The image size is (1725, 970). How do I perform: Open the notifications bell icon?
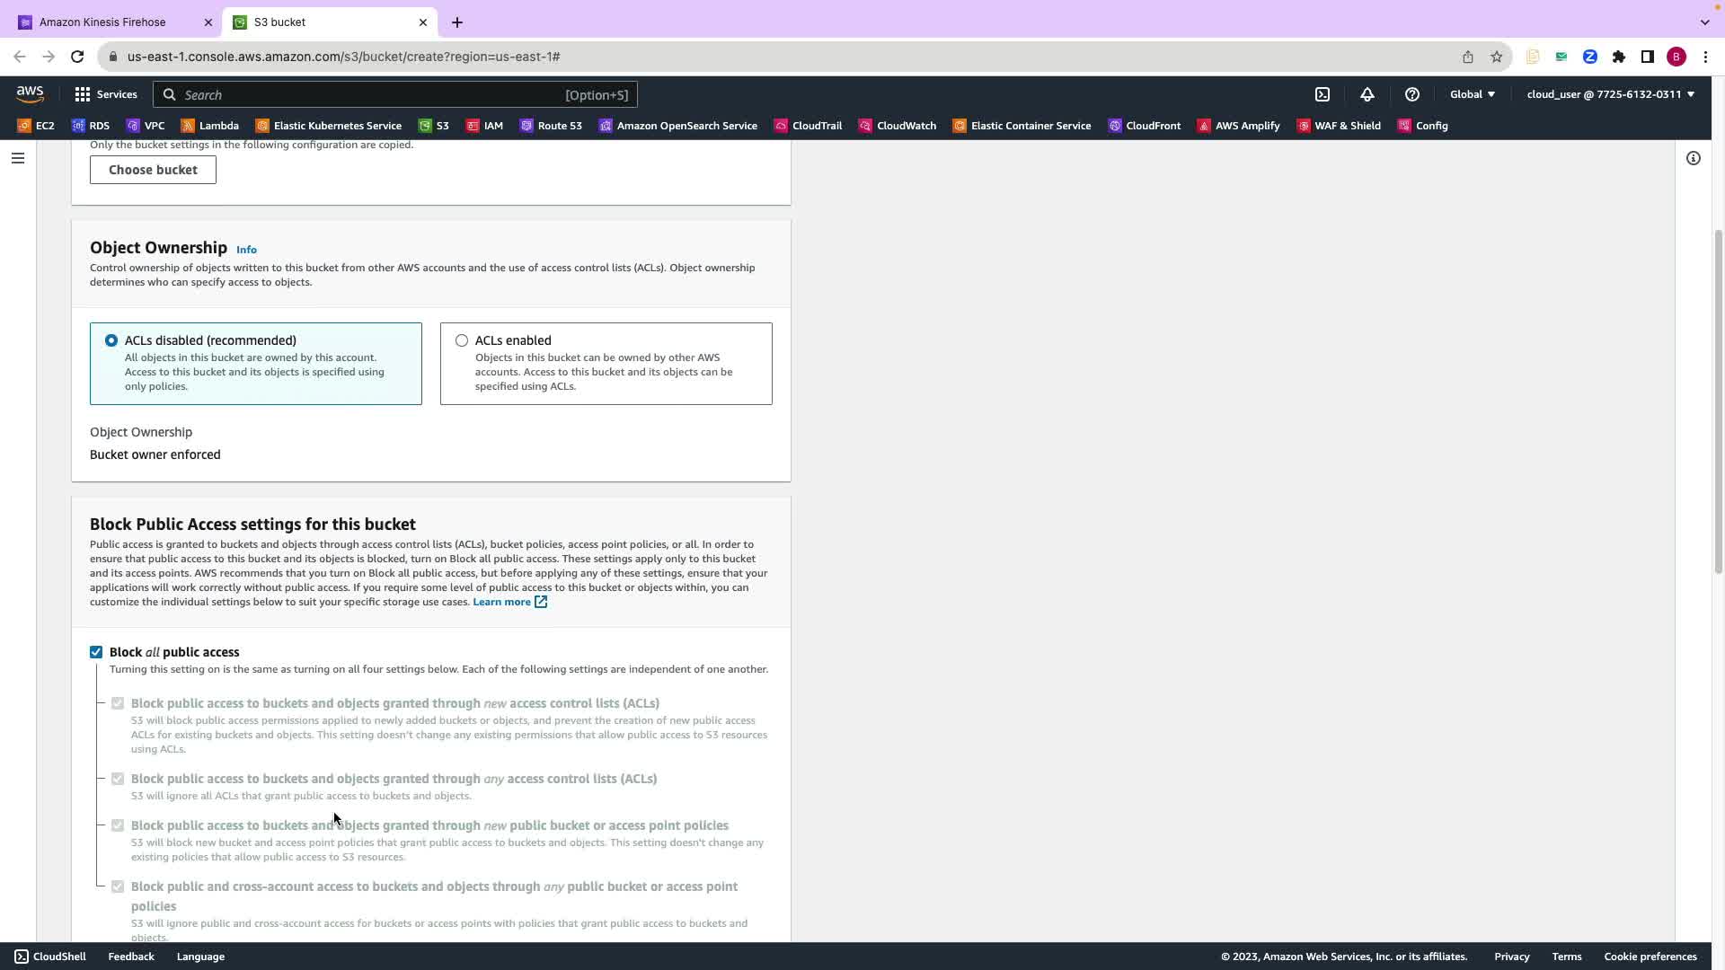tap(1367, 94)
